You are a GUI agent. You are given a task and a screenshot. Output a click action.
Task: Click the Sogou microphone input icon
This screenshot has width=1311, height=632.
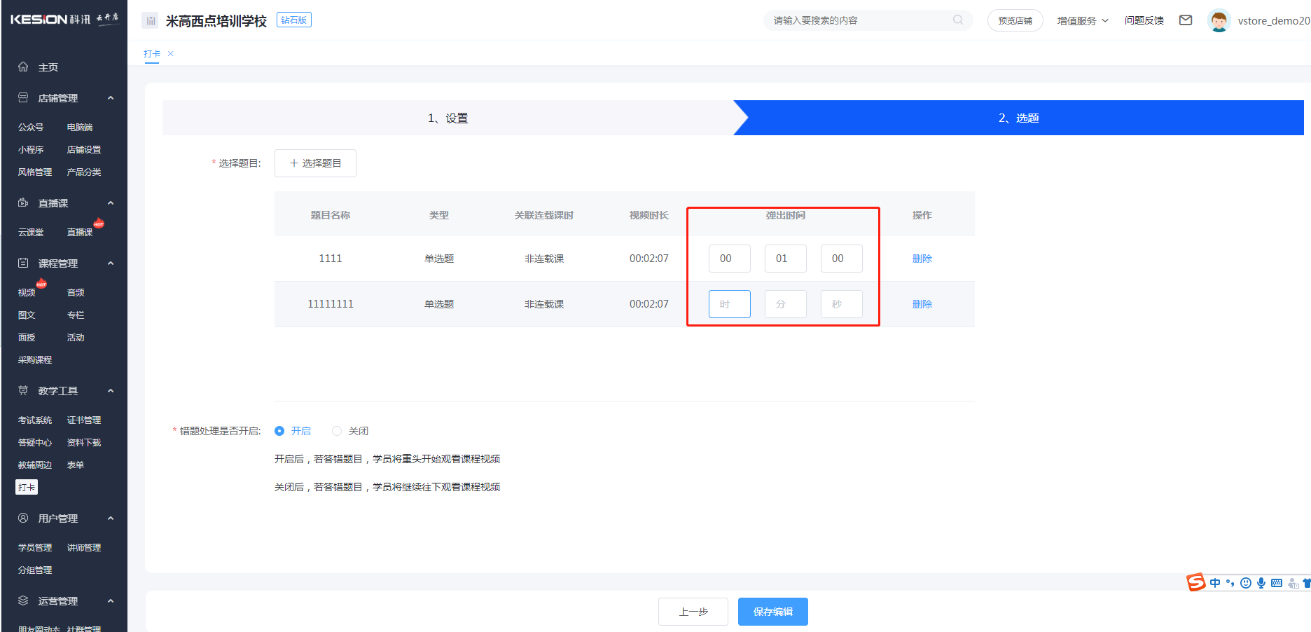pos(1261,583)
